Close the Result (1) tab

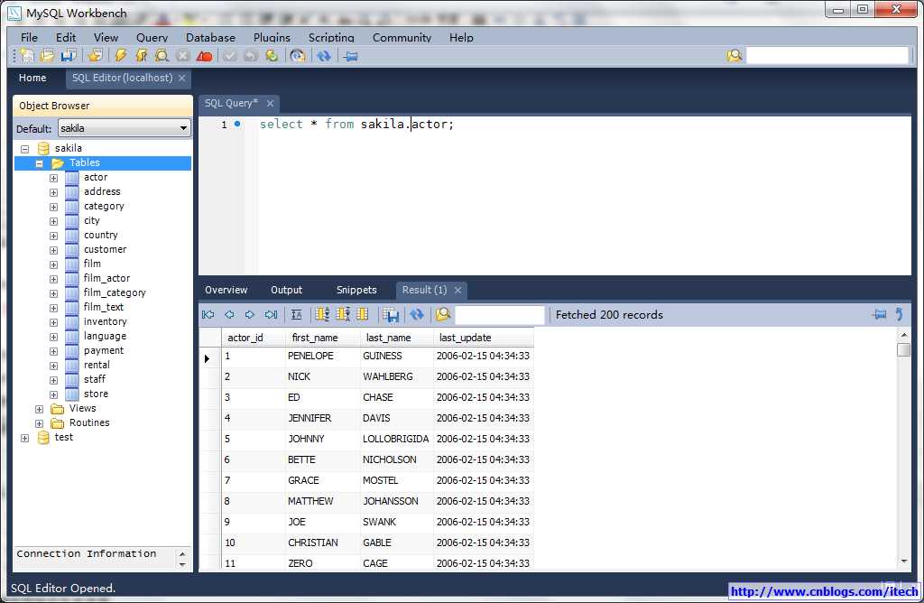[457, 290]
